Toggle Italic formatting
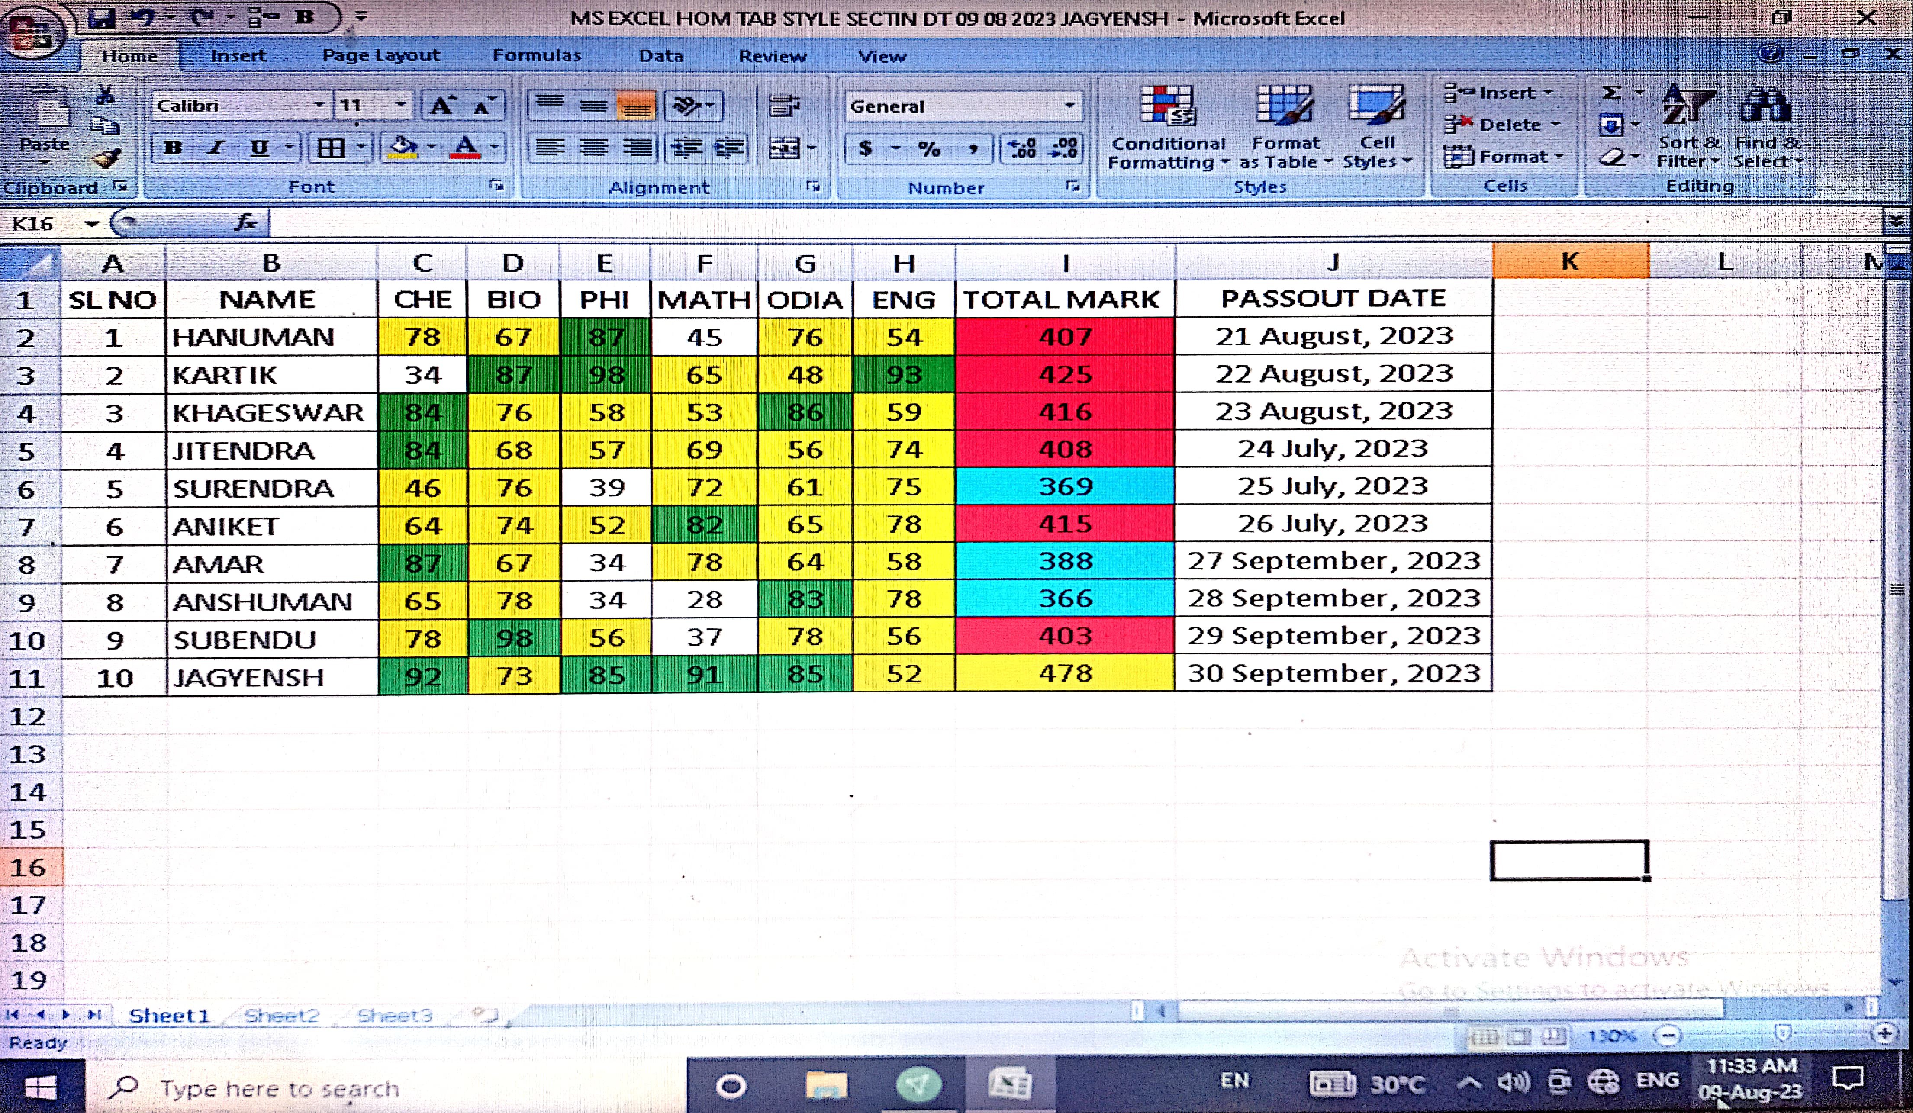1913x1113 pixels. 216,148
